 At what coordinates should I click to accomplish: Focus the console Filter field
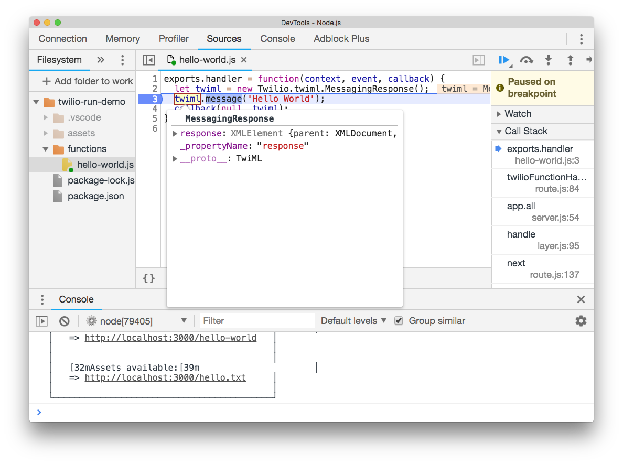point(256,321)
